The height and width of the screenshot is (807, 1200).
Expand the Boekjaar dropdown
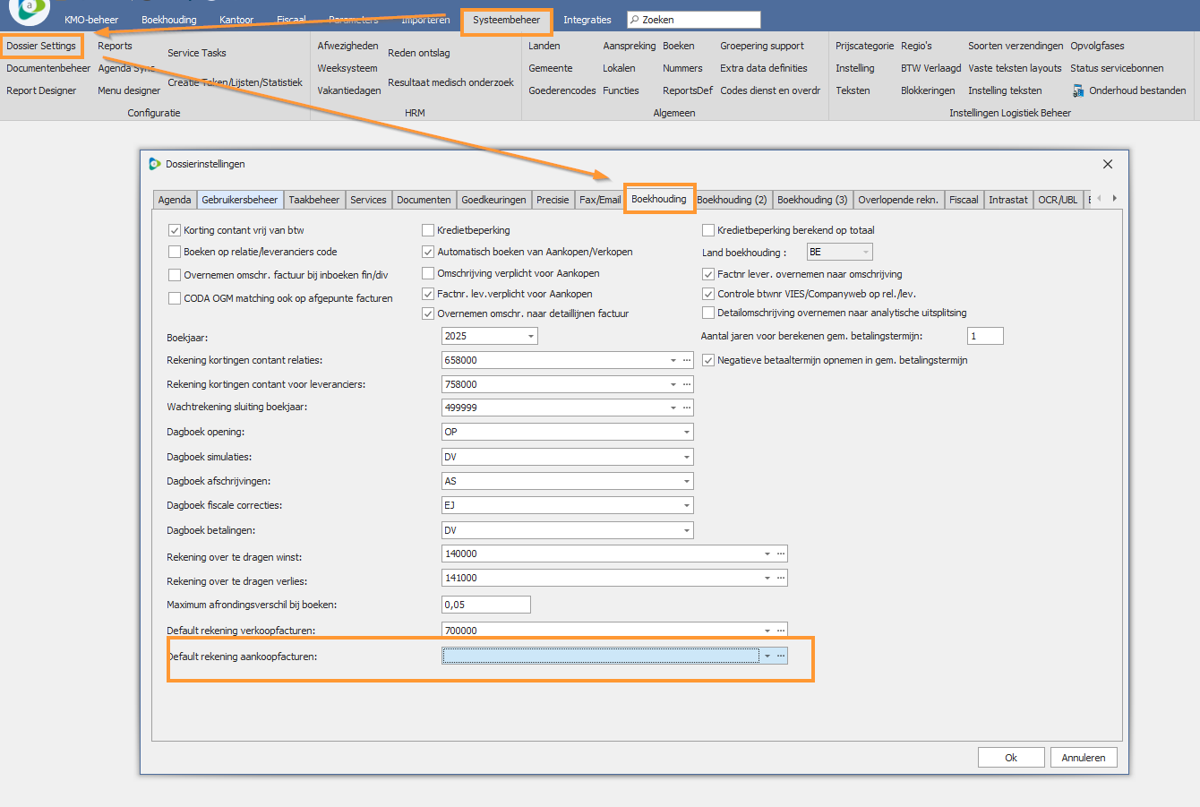click(x=531, y=337)
